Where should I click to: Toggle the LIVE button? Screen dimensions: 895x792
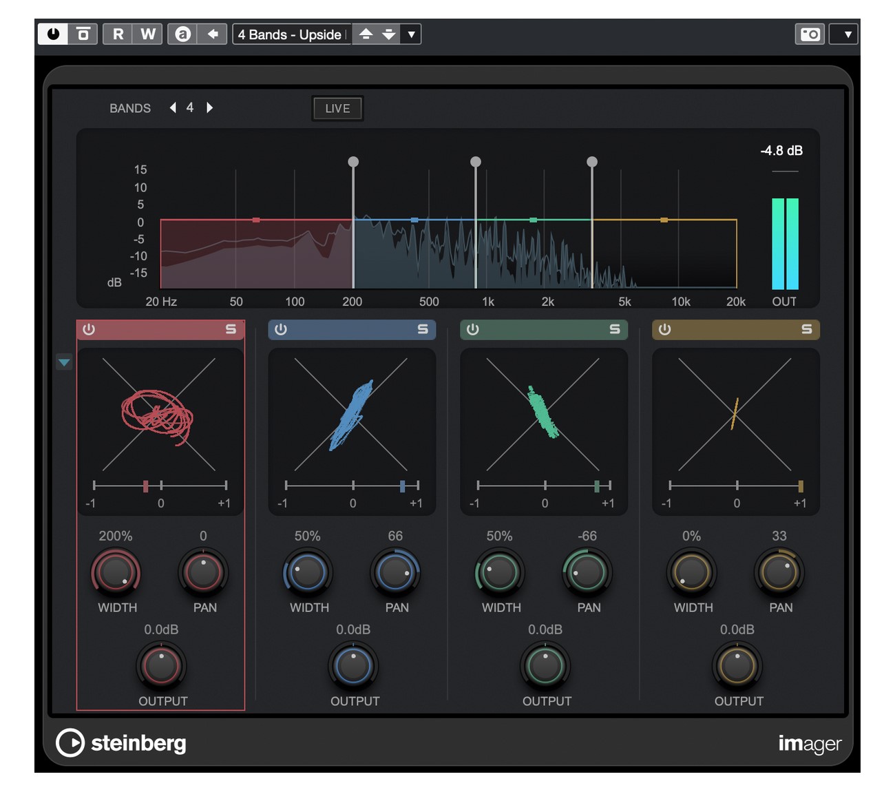coord(337,108)
